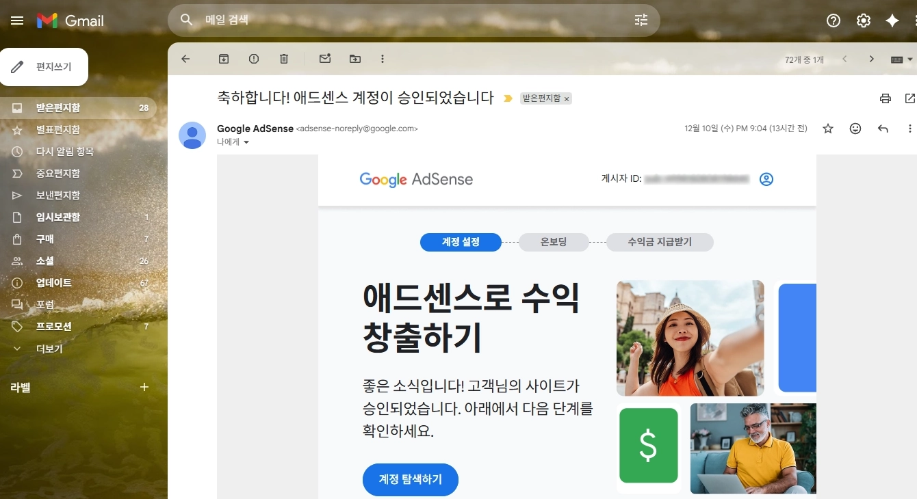917x499 pixels.
Task: Open the input tools keyboard dropdown
Action: click(x=901, y=59)
